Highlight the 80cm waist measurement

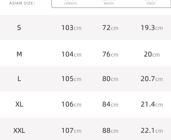coord(110,79)
